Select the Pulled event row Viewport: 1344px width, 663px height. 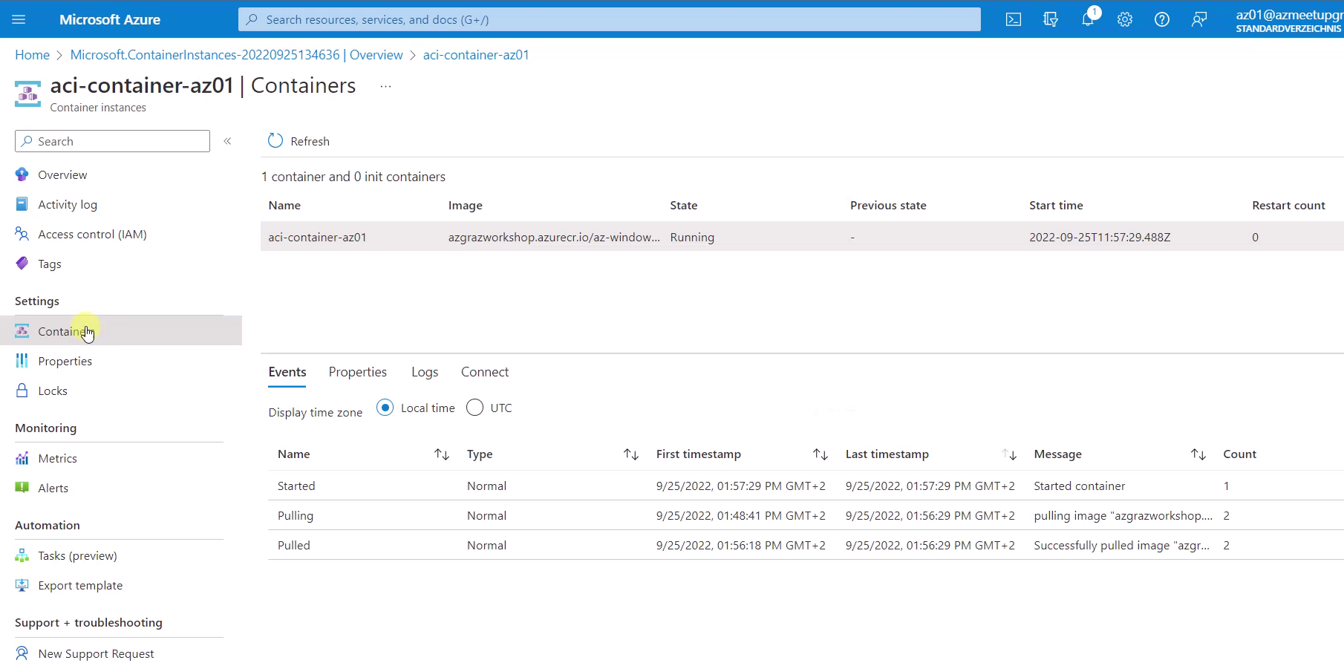[x=806, y=545]
